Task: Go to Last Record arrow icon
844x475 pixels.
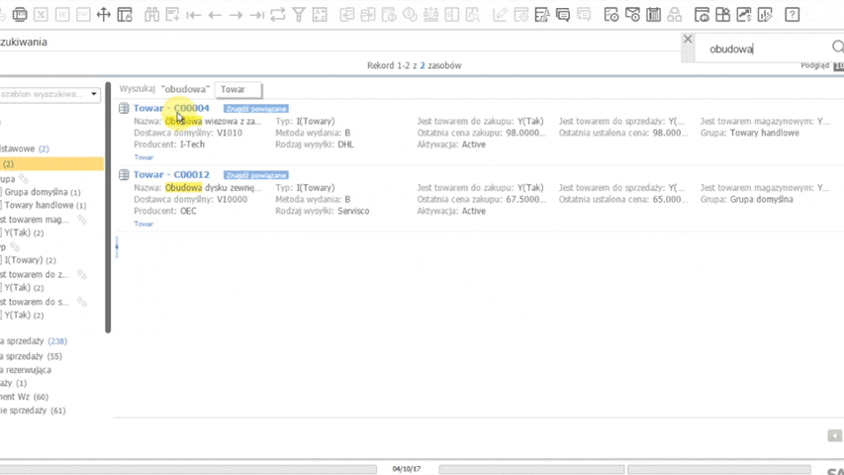Action: [x=256, y=15]
